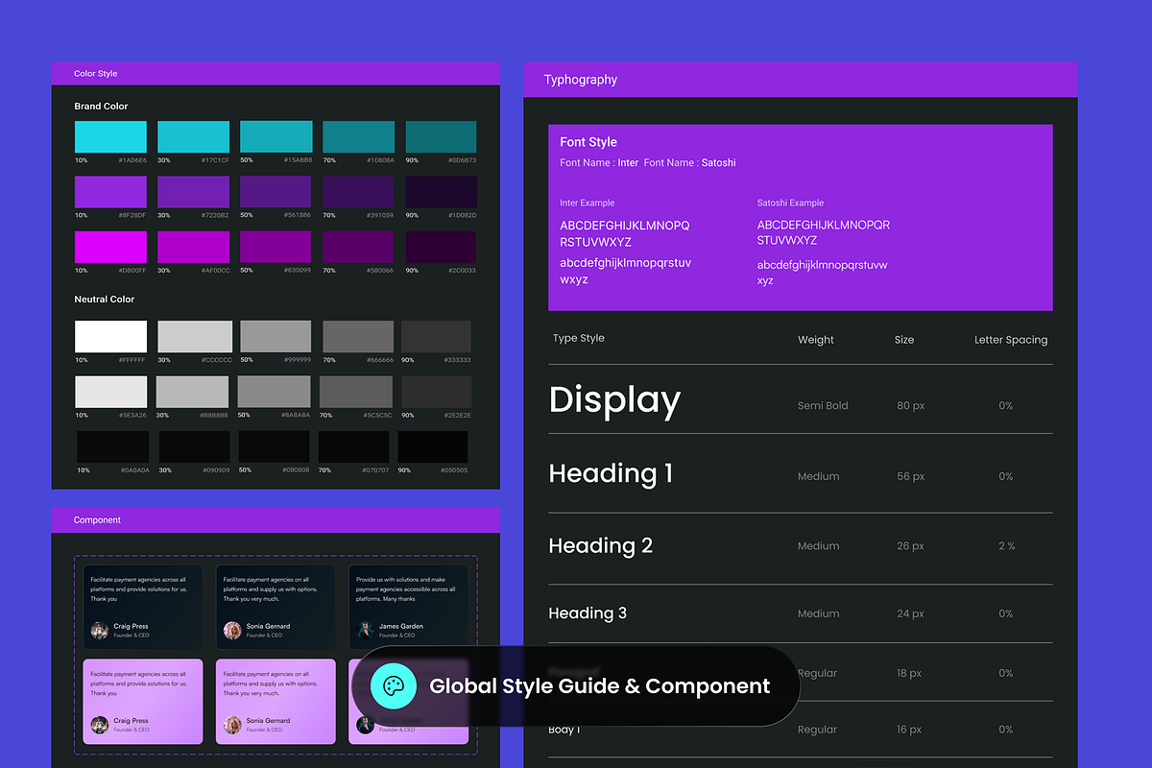Click the Weight column header
Image resolution: width=1152 pixels, height=768 pixels.
815,339
